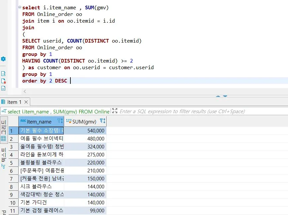Click the panel maximize up-arrow above results

218,96
